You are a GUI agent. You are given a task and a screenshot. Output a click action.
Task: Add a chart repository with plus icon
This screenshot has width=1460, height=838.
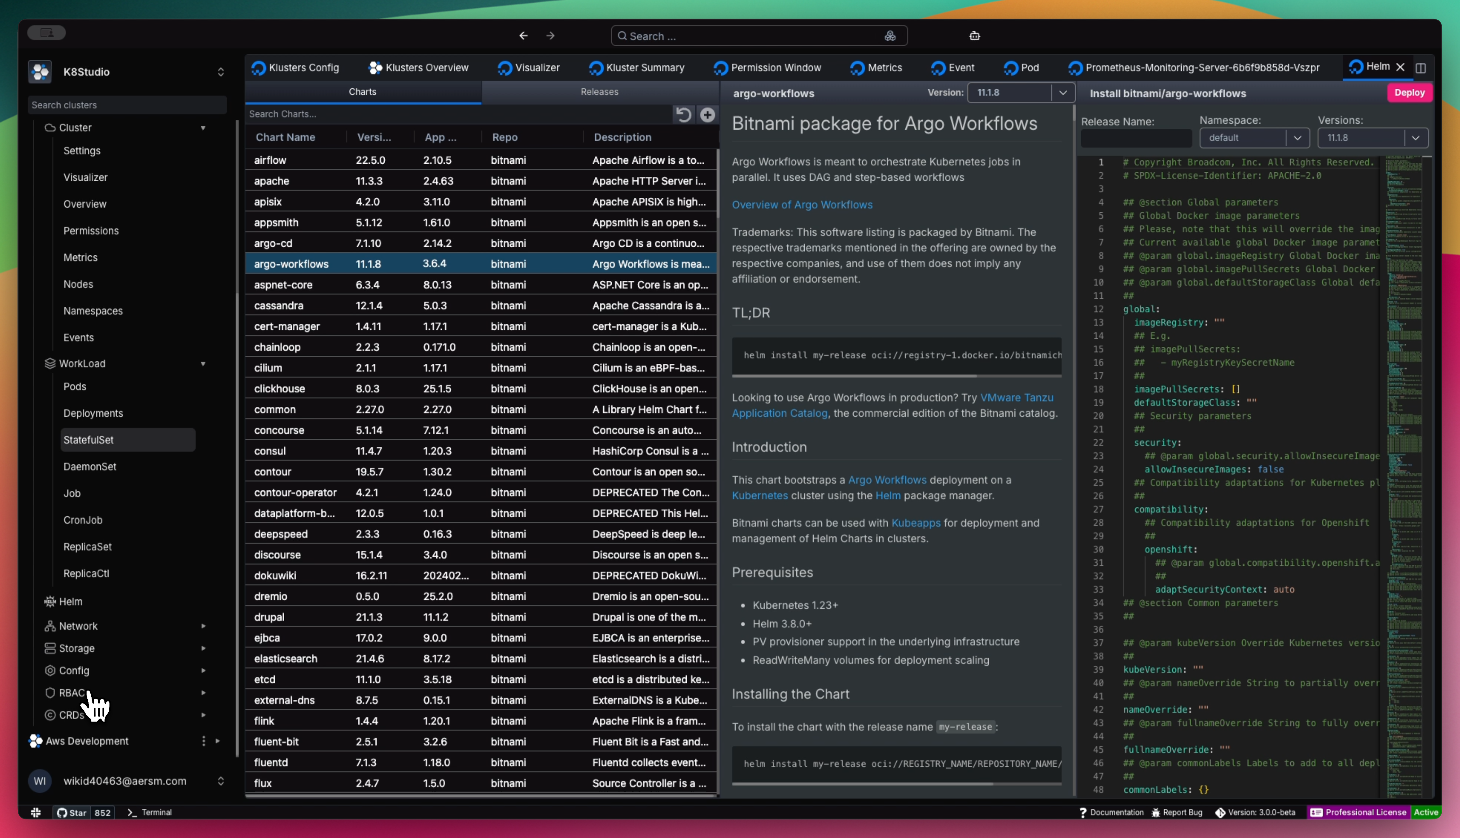[707, 114]
